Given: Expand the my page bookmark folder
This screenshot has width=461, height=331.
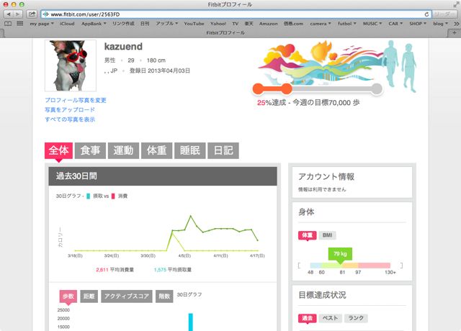Looking at the screenshot, I should click(x=42, y=24).
